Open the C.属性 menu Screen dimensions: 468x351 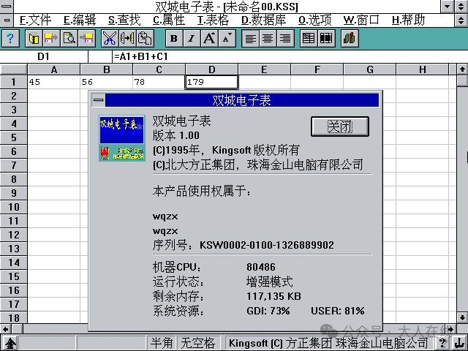169,20
